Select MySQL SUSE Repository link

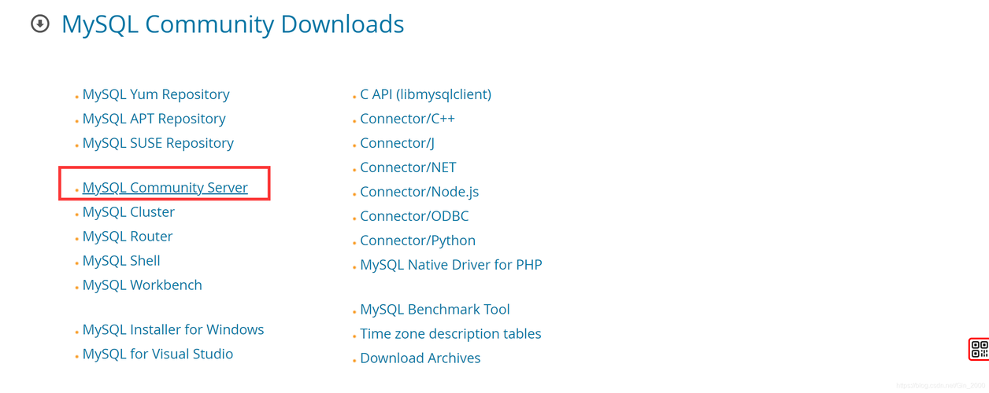coord(157,143)
